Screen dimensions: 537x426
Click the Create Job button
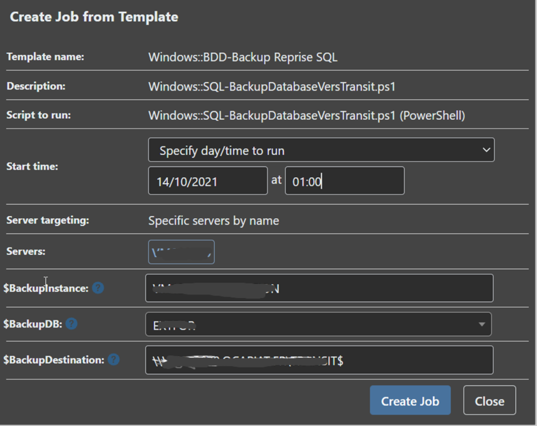pos(410,401)
